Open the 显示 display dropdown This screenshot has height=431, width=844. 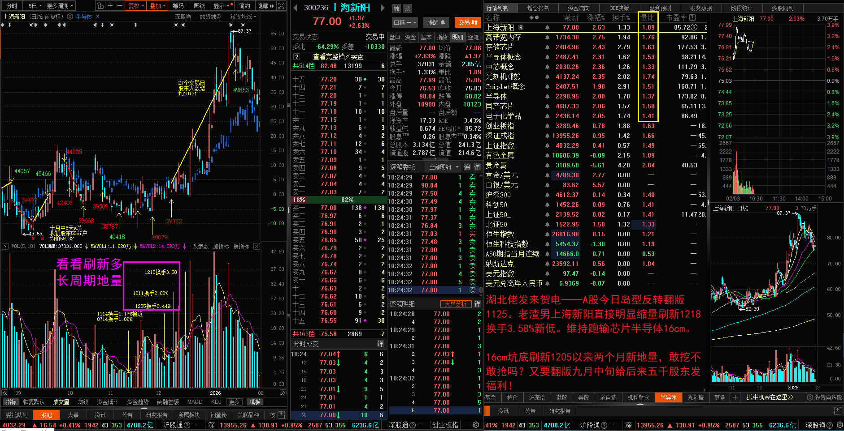pyautogui.click(x=222, y=6)
